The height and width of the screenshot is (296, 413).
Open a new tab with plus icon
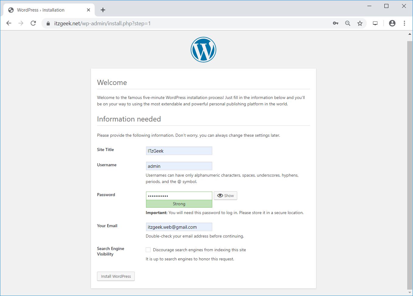click(x=103, y=10)
